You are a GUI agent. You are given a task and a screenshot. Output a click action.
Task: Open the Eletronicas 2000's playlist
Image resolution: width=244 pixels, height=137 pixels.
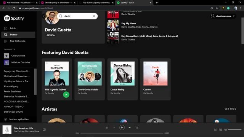pyautogui.click(x=13, y=112)
